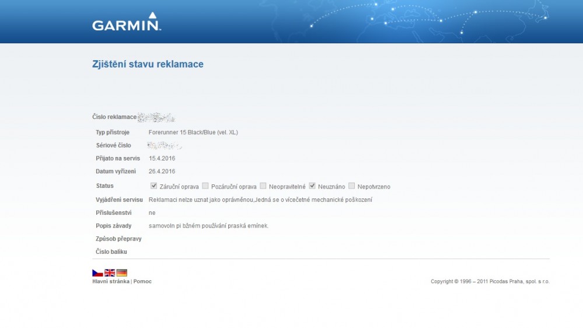Check the Pozáruční oprava checkbox
Viewport: 583px width, 328px height.
205,186
